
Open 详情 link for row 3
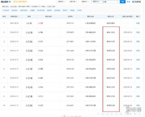click(x=138, y=42)
